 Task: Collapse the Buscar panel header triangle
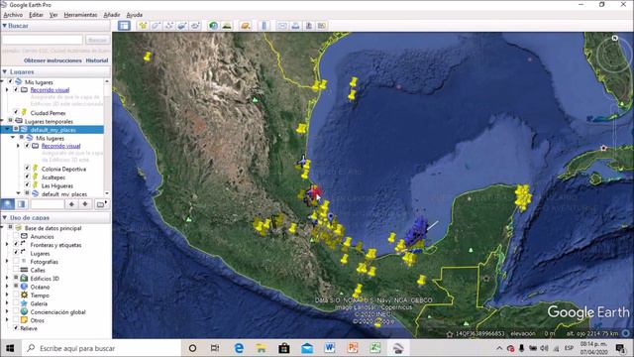pyautogui.click(x=4, y=26)
